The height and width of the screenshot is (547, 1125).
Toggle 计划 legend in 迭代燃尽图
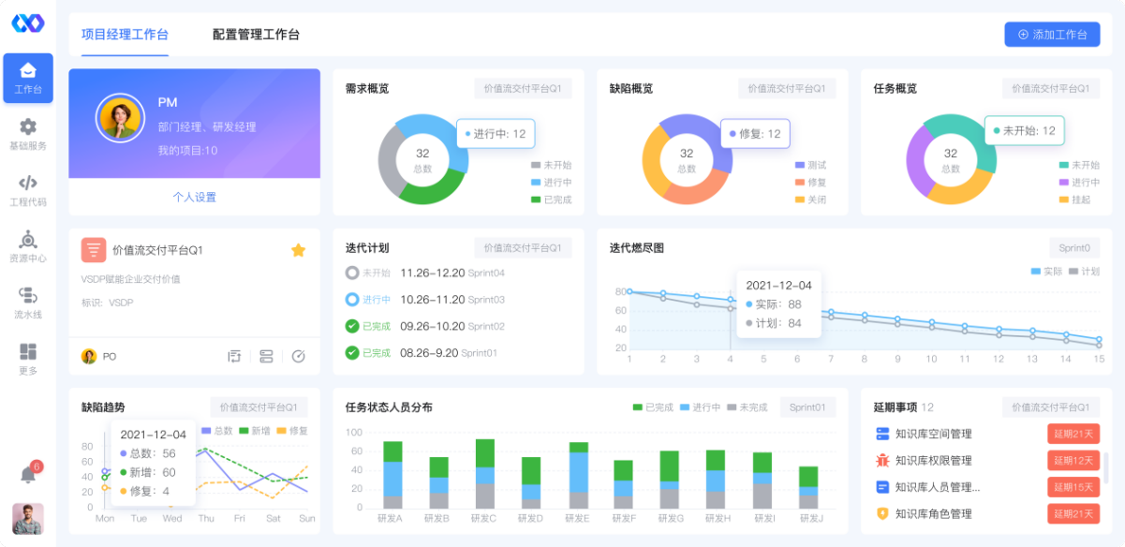(x=1084, y=271)
